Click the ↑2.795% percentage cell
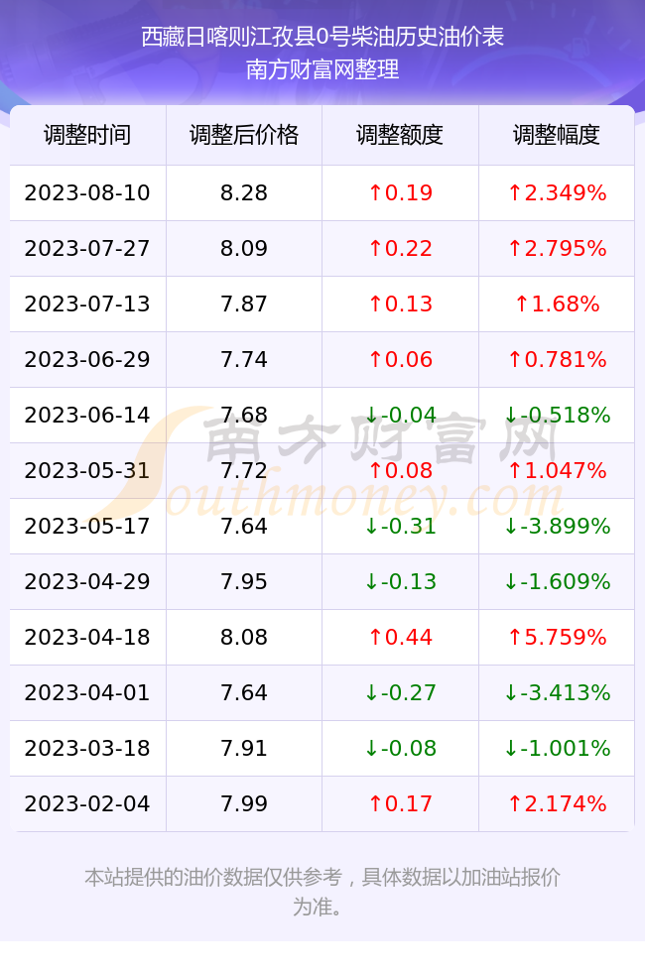The image size is (645, 972). pyautogui.click(x=557, y=249)
